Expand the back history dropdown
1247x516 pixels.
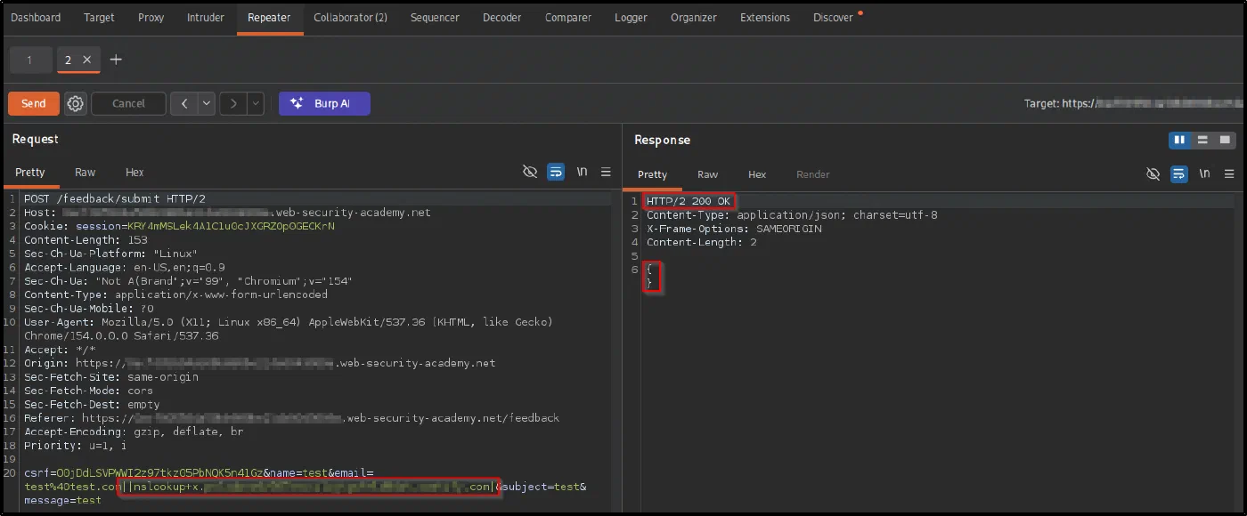208,103
